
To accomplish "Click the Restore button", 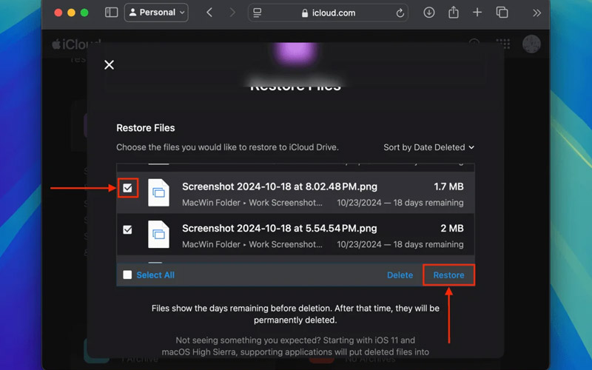I will (x=448, y=275).
